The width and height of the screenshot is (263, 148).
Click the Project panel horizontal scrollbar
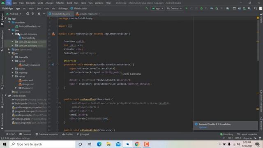pyautogui.click(x=18, y=131)
